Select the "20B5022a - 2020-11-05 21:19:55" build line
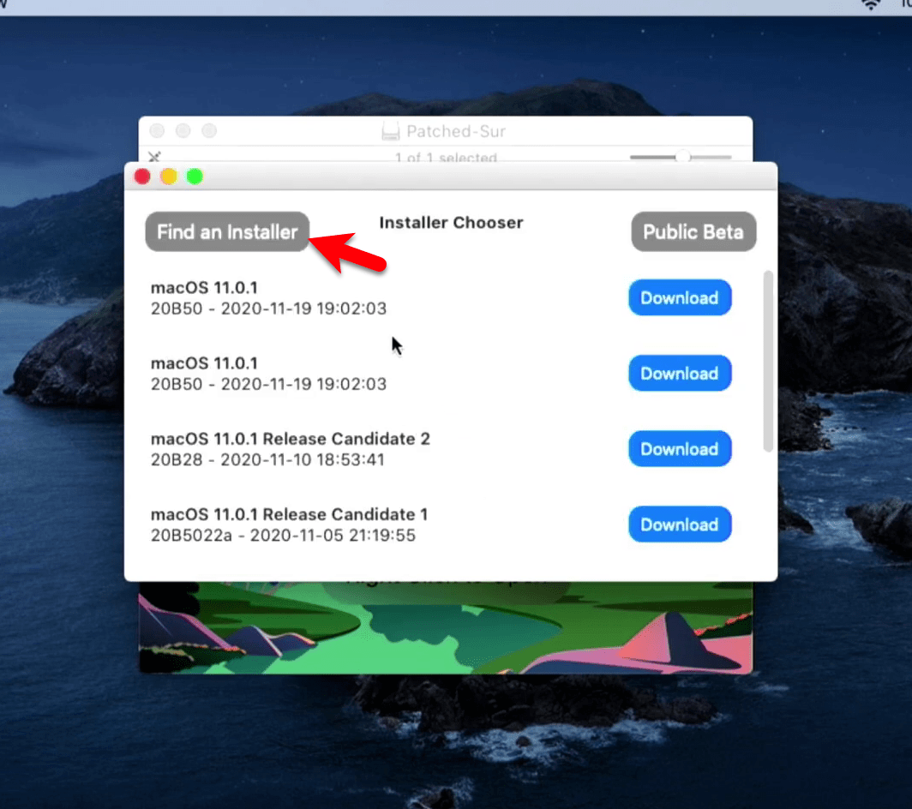This screenshot has height=809, width=912. 283,535
